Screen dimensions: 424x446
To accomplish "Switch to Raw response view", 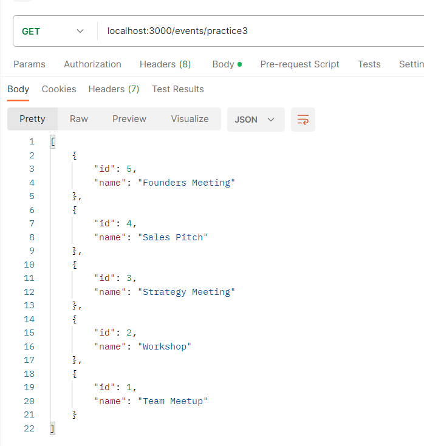I will (79, 119).
